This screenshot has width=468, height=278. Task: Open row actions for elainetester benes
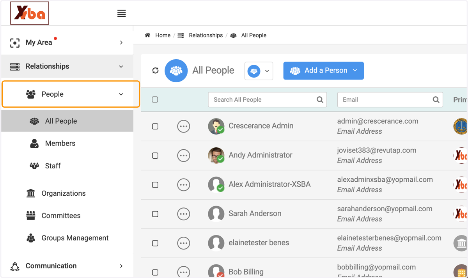pyautogui.click(x=183, y=243)
